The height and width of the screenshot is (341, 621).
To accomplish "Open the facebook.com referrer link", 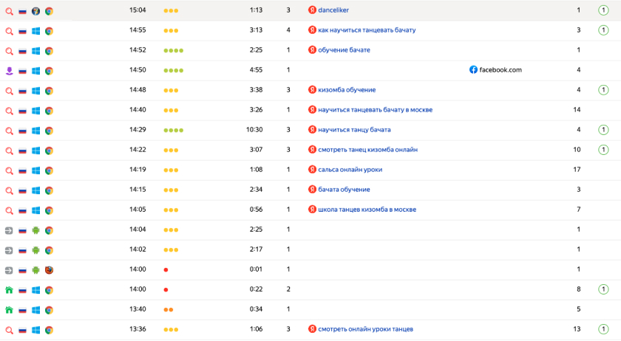I will coord(500,70).
